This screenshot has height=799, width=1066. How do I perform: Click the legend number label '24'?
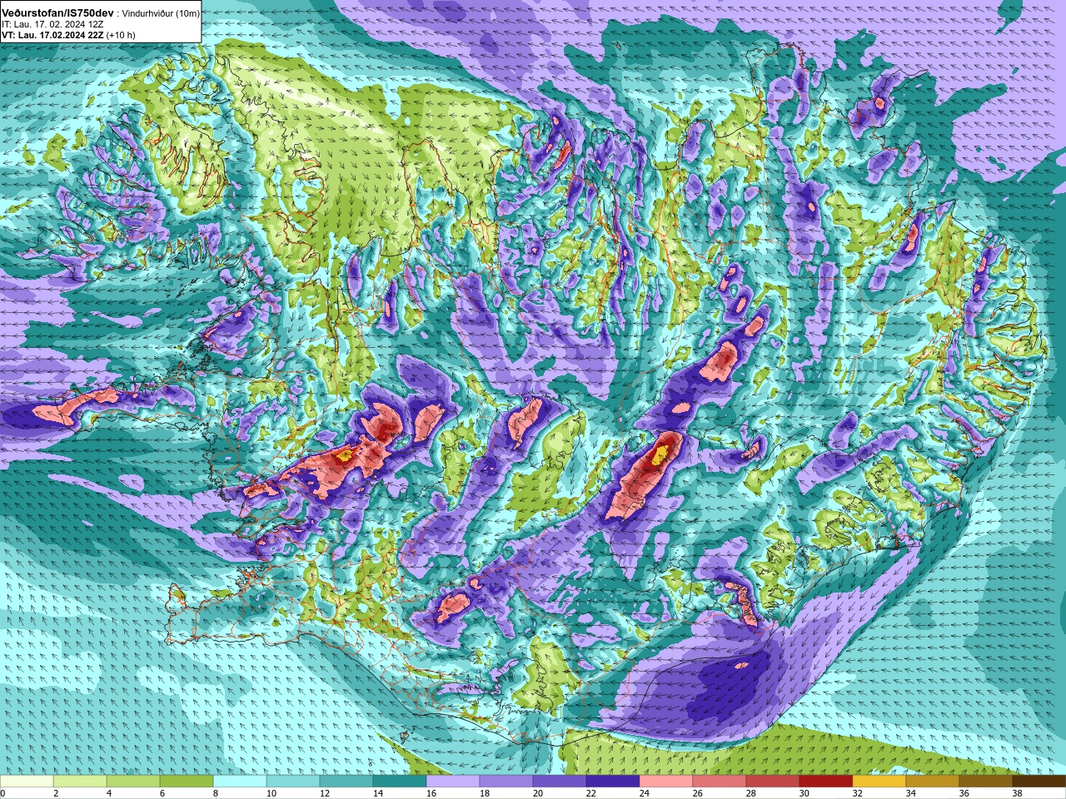pos(644,794)
